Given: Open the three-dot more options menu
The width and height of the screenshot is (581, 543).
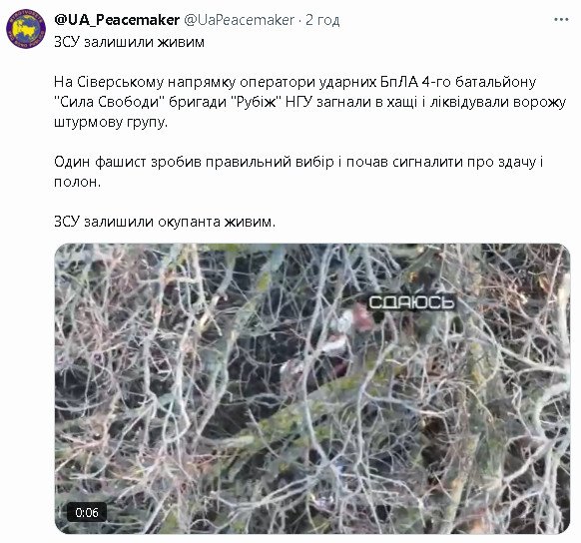Looking at the screenshot, I should (x=561, y=20).
